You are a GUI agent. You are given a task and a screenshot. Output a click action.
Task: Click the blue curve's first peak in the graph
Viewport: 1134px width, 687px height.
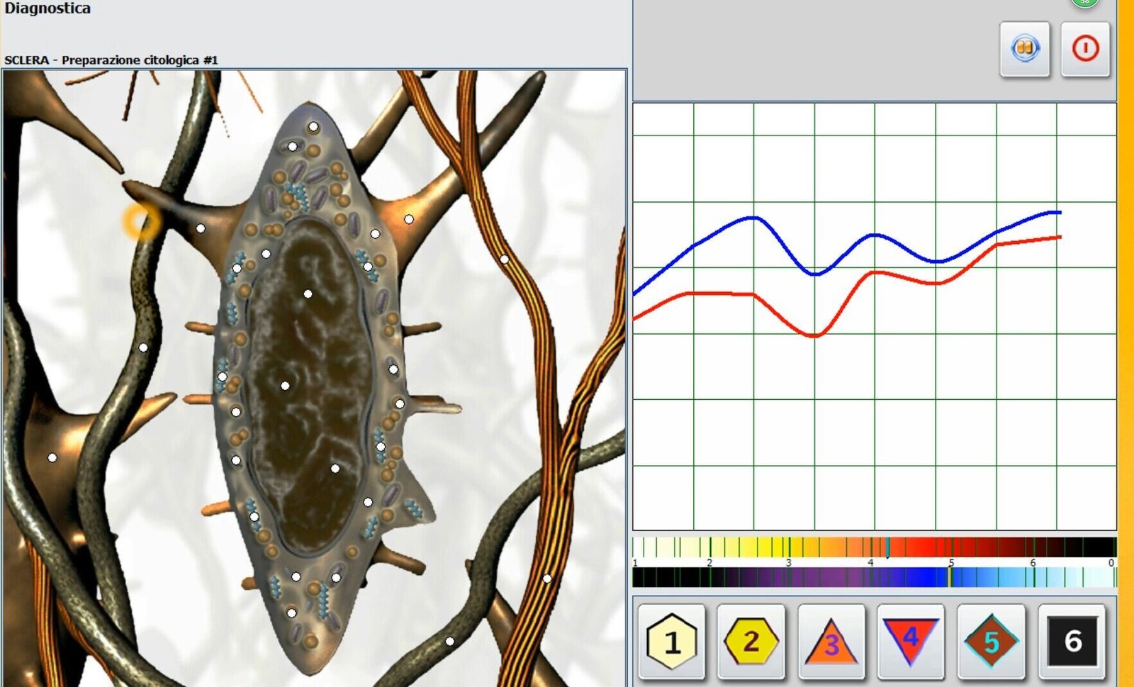click(x=754, y=218)
